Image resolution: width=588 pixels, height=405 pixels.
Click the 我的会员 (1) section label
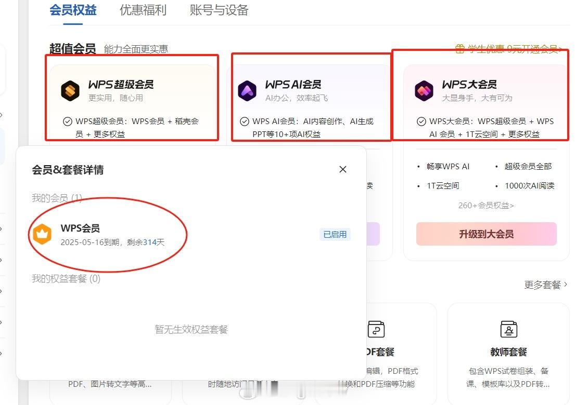57,198
